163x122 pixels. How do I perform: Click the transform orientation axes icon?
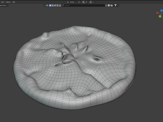coord(68,2)
